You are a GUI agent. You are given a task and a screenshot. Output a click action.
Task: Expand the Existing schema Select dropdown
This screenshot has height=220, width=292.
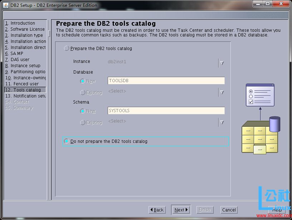pos(222,122)
